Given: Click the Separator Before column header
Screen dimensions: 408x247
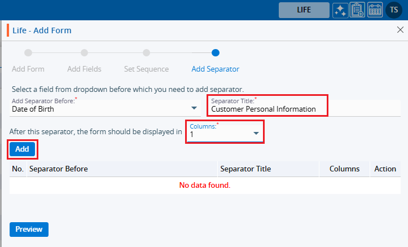Looking at the screenshot, I should [x=58, y=169].
